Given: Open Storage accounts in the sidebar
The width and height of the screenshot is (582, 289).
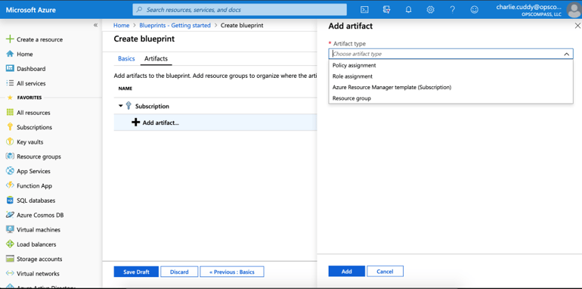Looking at the screenshot, I should tap(39, 259).
